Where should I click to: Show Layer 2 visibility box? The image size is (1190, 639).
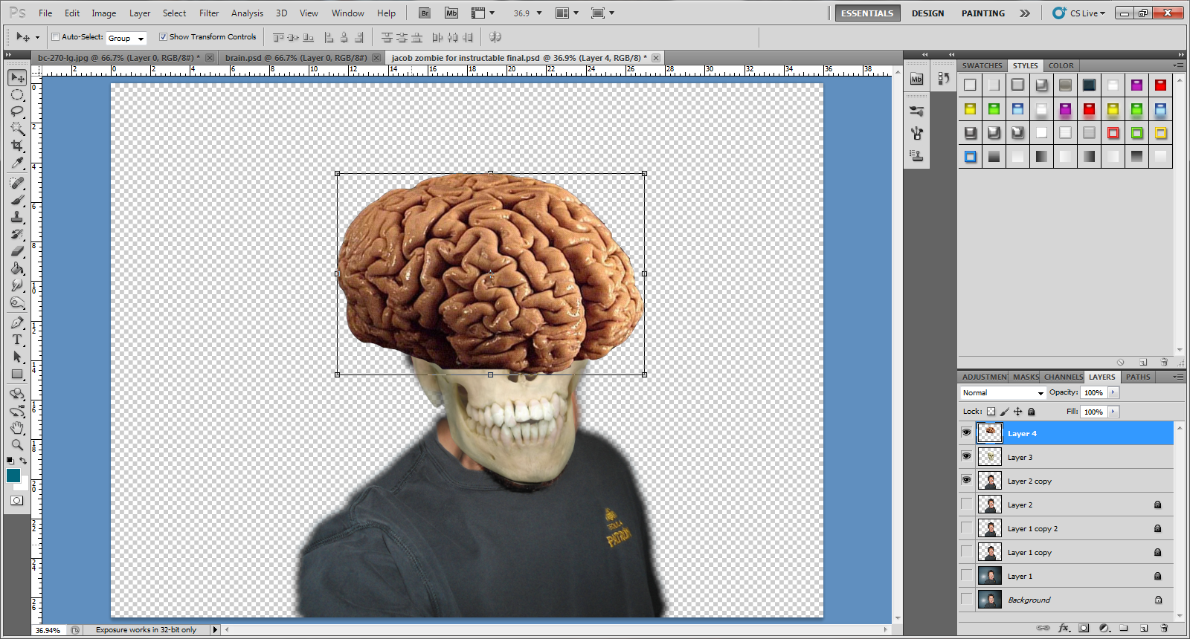tap(966, 504)
